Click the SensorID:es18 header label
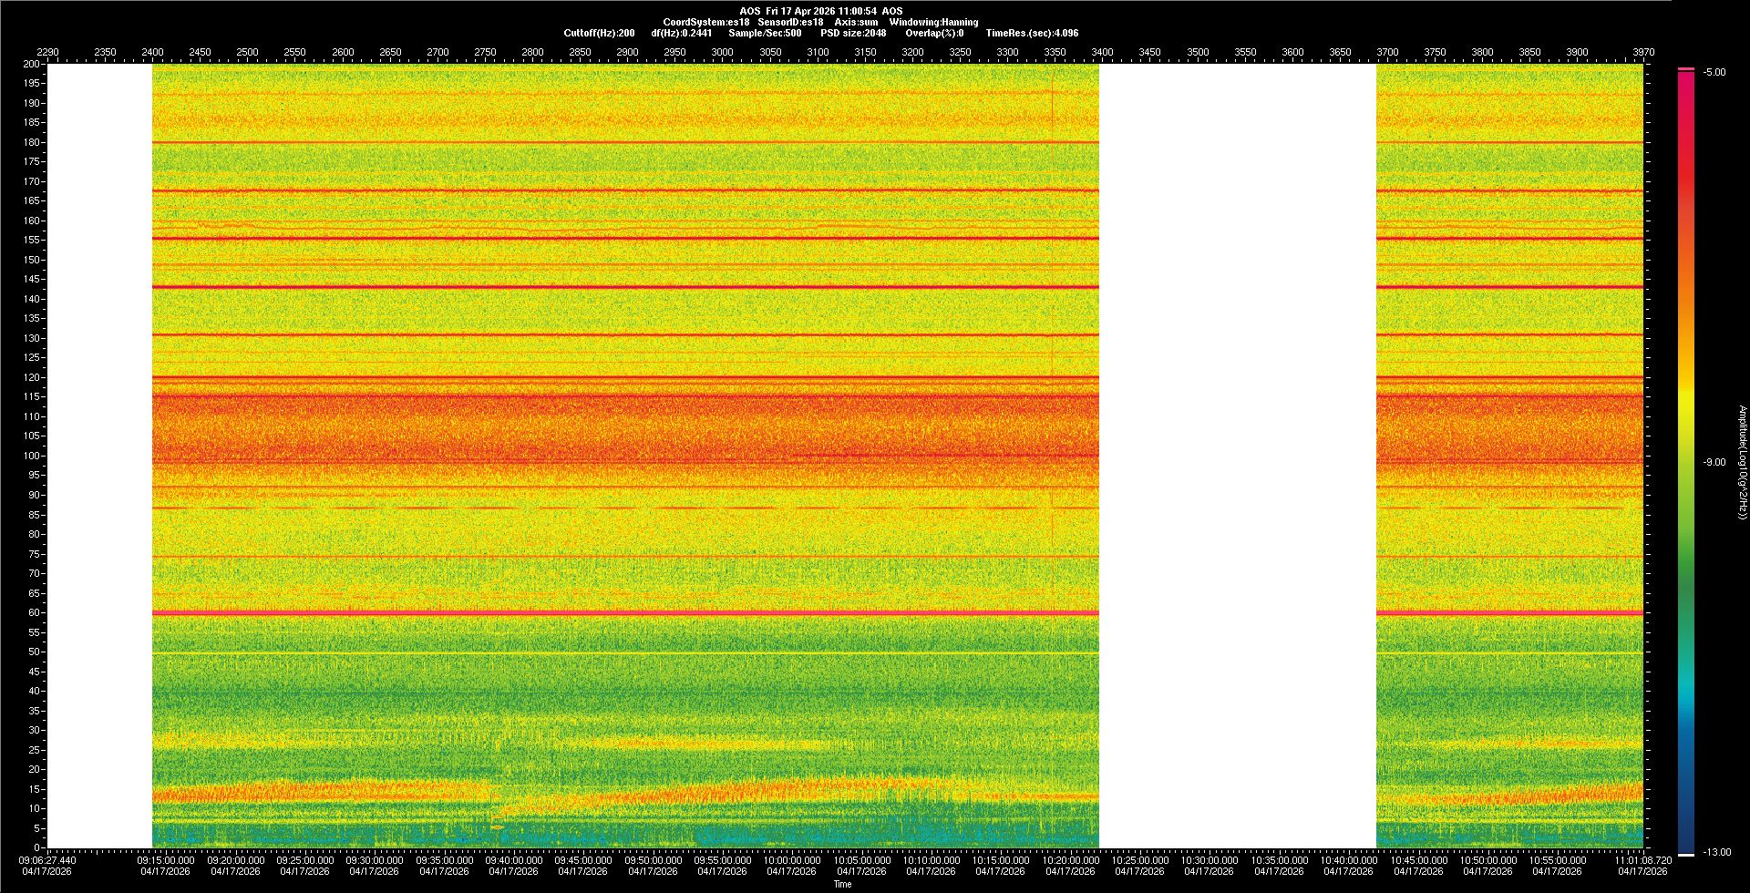This screenshot has height=893, width=1750. tap(790, 22)
